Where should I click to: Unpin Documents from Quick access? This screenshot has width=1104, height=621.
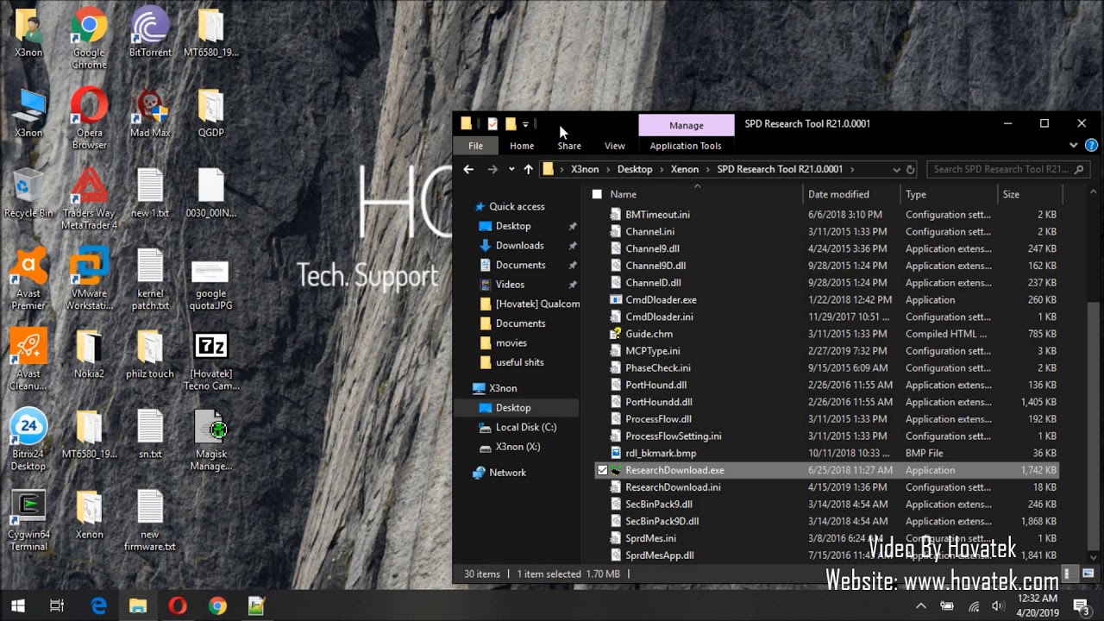pos(572,265)
